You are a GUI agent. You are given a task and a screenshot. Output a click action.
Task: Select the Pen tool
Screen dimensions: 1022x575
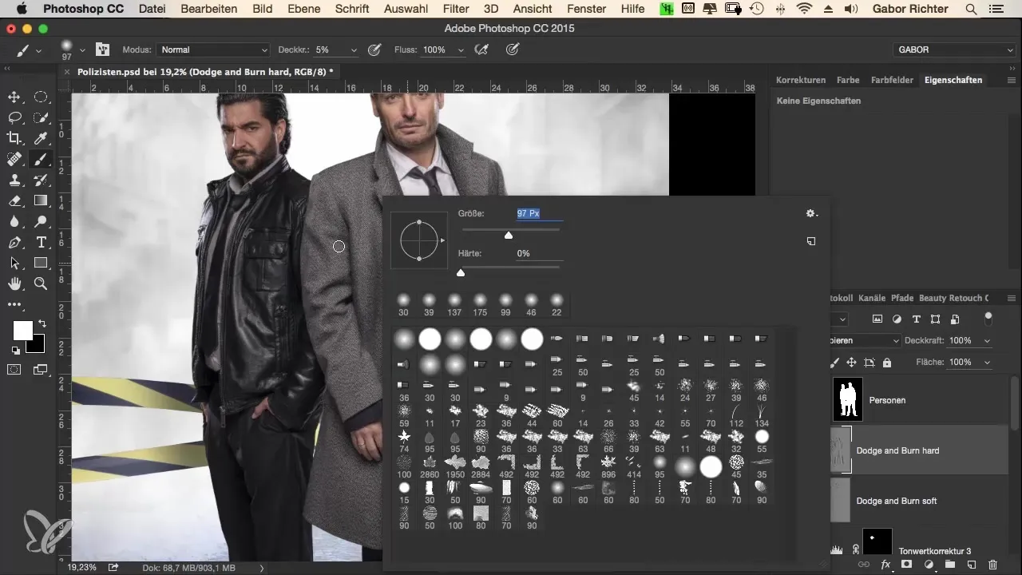pyautogui.click(x=14, y=242)
